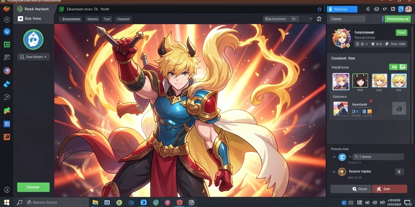The image size is (415, 207).
Task: Click the gray round face sidebar icon
Action: [7, 19]
